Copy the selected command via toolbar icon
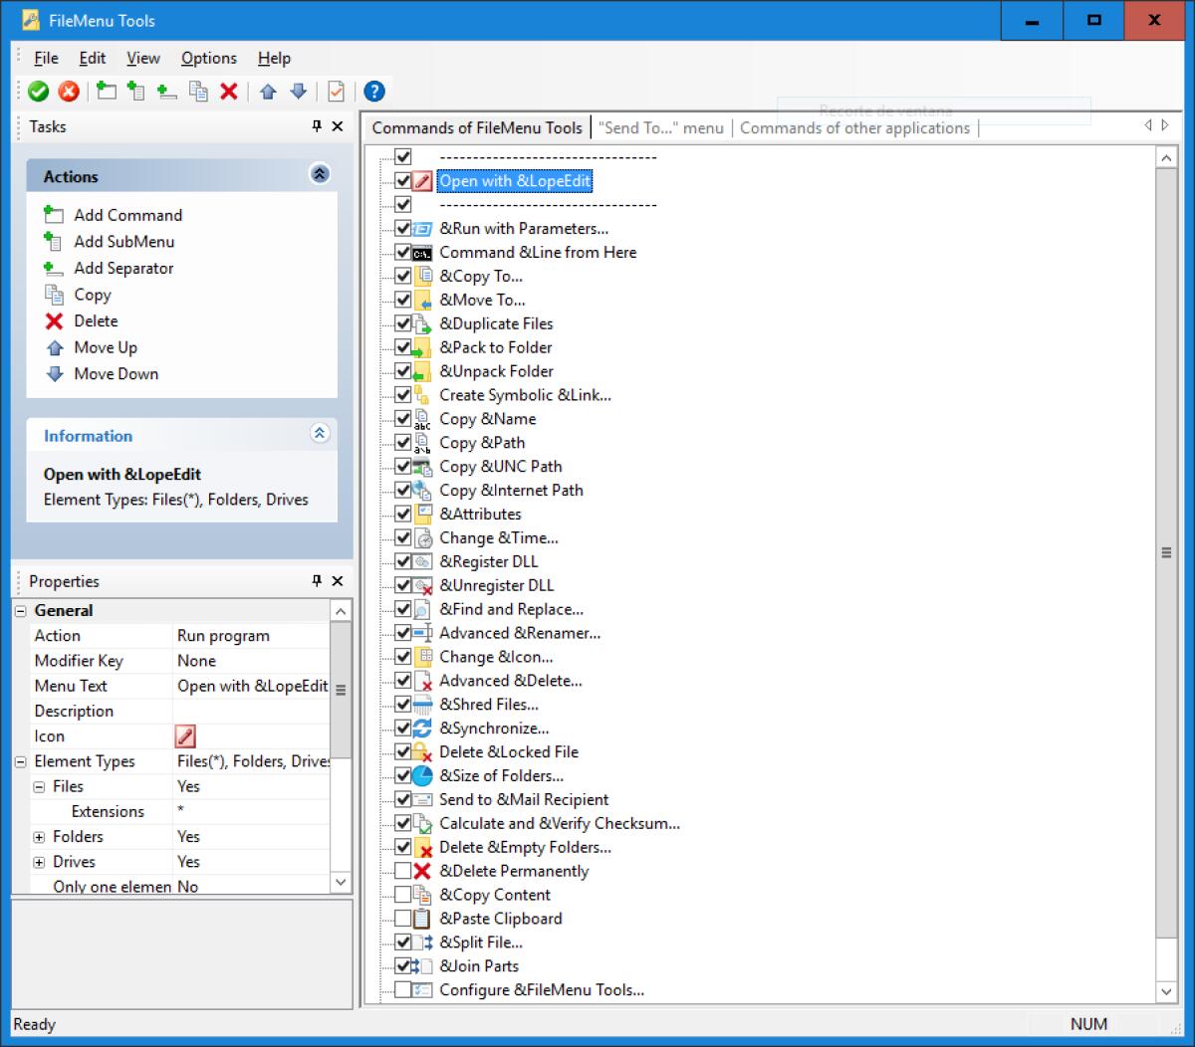The height and width of the screenshot is (1047, 1195). click(198, 91)
